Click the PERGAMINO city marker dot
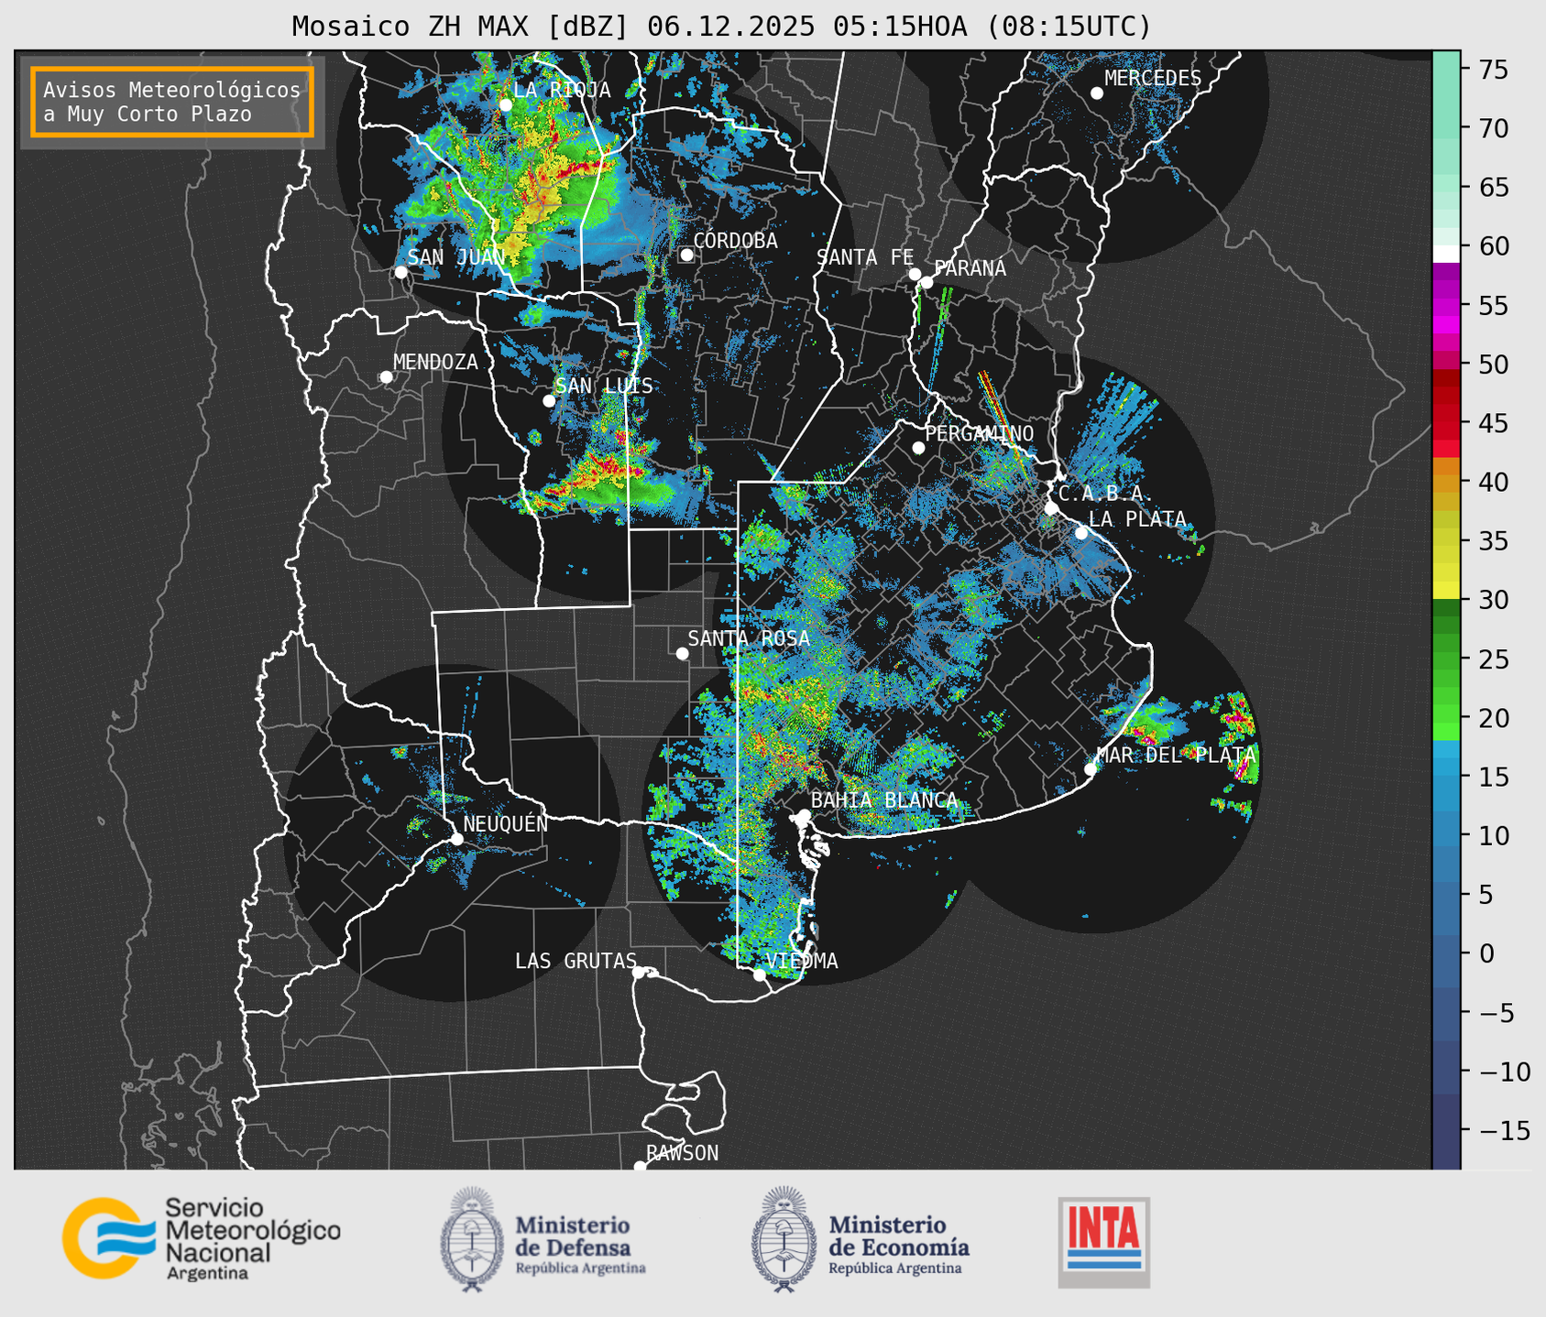The width and height of the screenshot is (1546, 1317). [918, 448]
